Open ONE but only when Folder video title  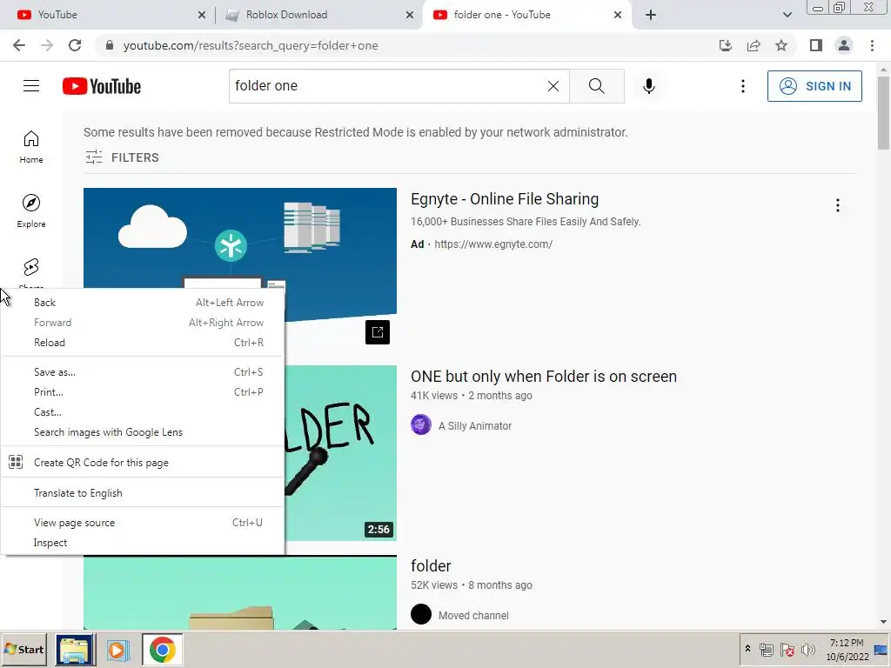point(544,376)
